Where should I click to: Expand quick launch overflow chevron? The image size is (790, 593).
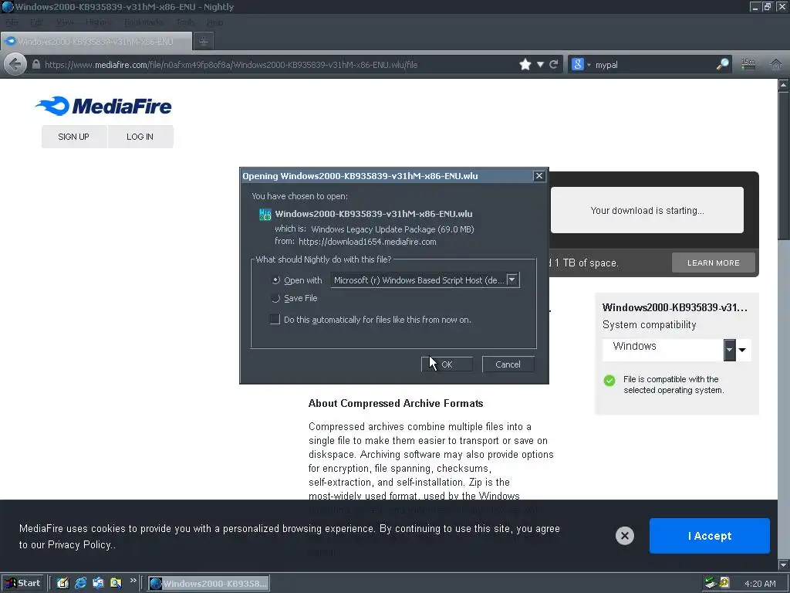pyautogui.click(x=133, y=581)
